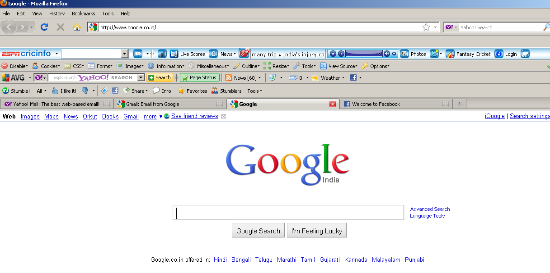Image resolution: width=550 pixels, height=273 pixels.
Task: Click the cricket ball notification icon
Action: point(244,53)
